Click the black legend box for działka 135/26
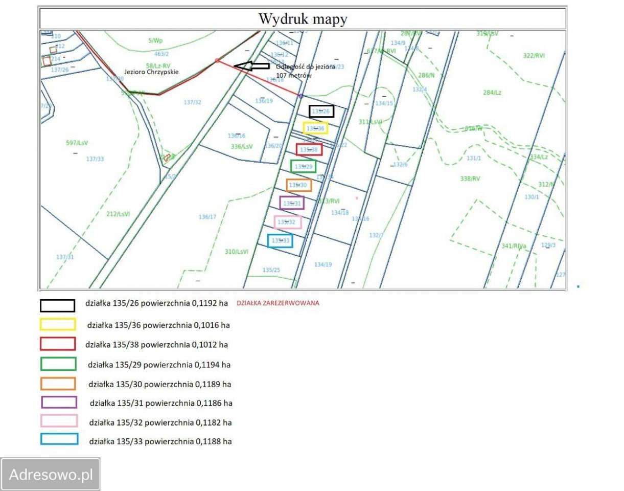 [58, 305]
